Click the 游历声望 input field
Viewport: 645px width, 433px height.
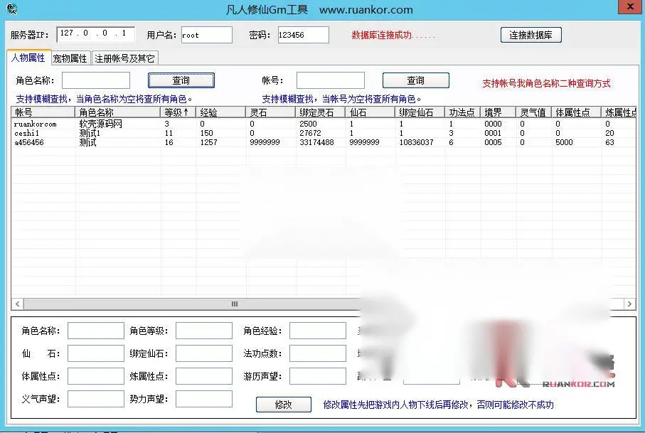318,376
